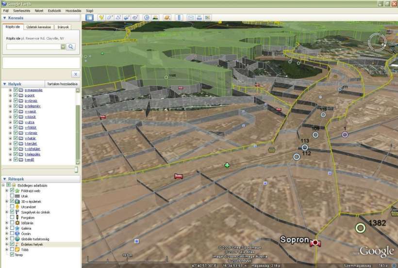
Task: Click the 3D-s épületek building icon
Action: 17,201
